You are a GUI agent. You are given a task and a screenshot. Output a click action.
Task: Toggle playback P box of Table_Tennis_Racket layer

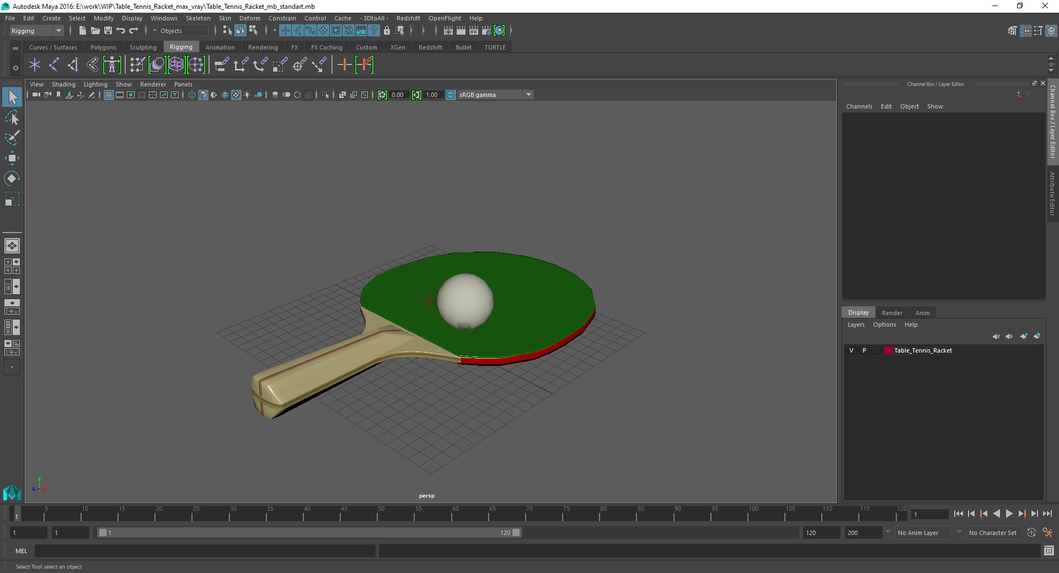click(x=864, y=350)
